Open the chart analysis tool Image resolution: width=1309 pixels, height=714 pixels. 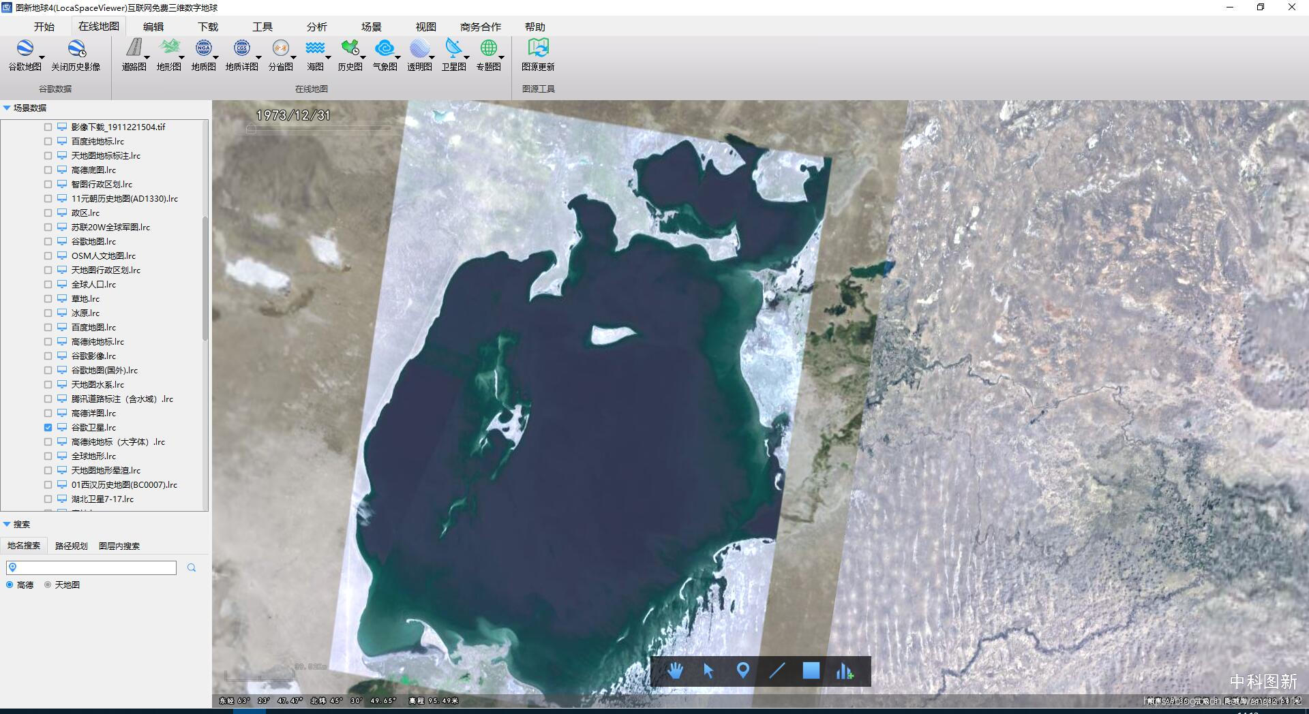click(x=845, y=671)
